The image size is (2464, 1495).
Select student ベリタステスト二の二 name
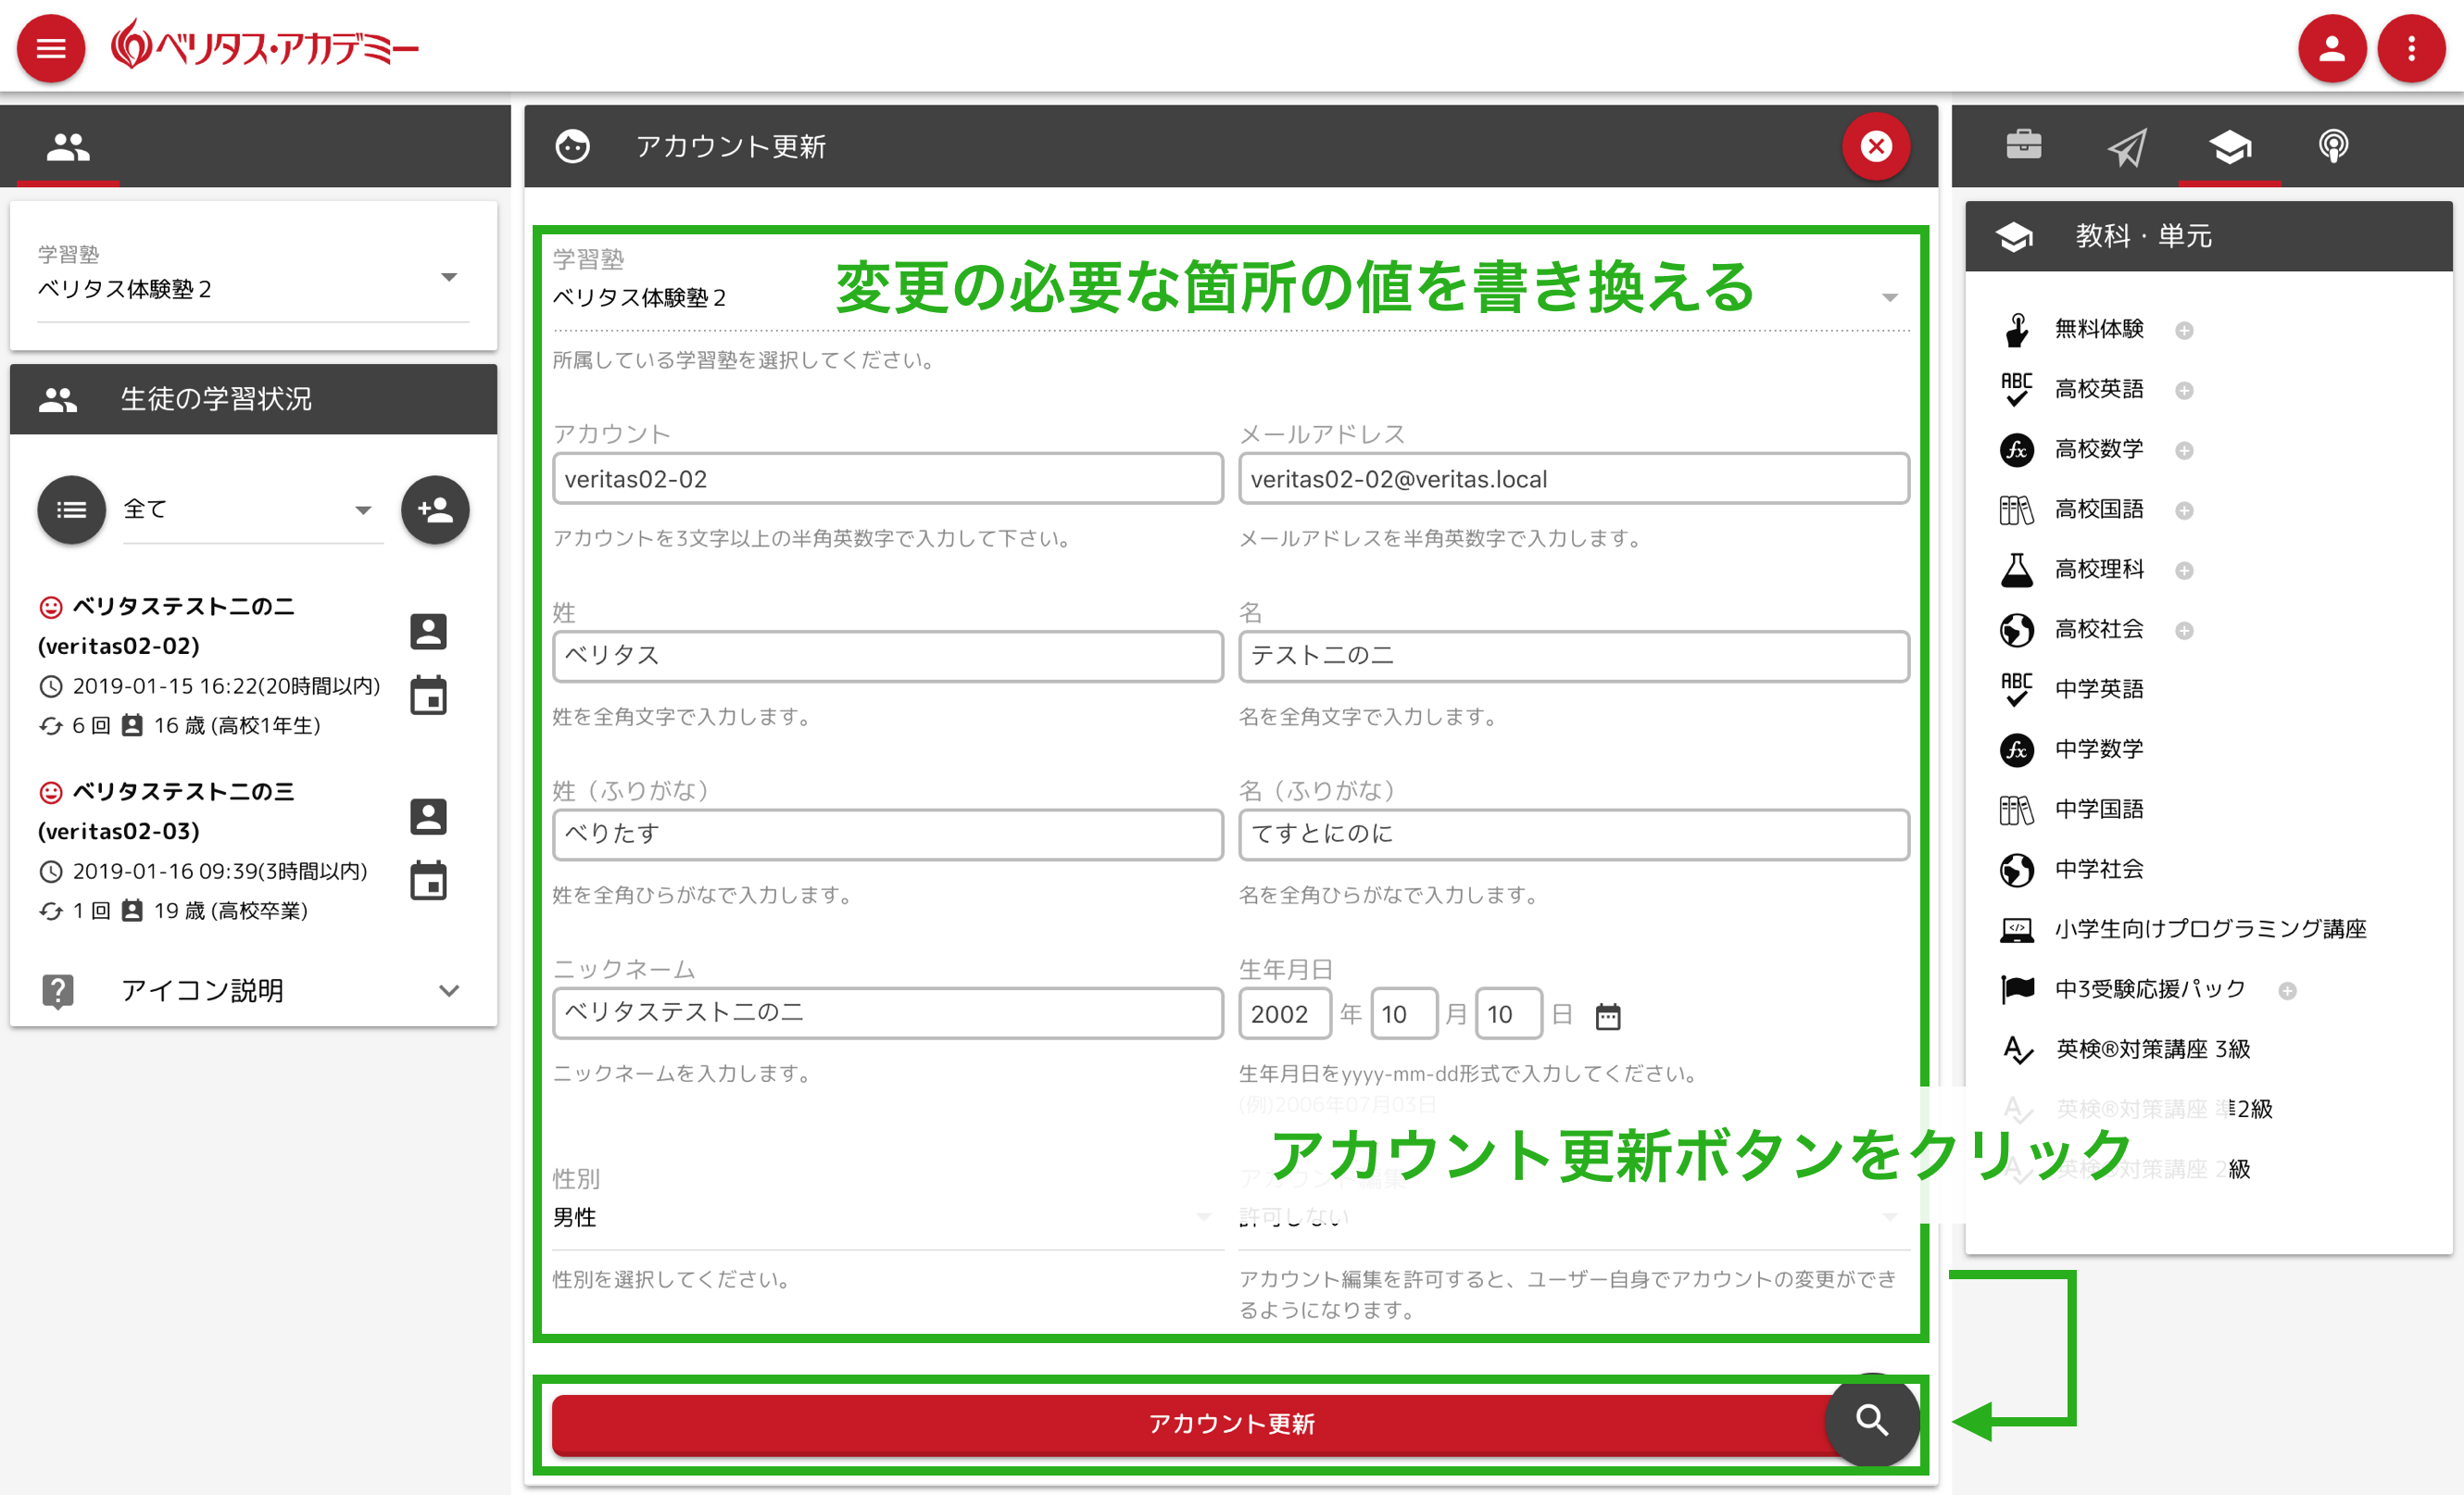coord(184,606)
